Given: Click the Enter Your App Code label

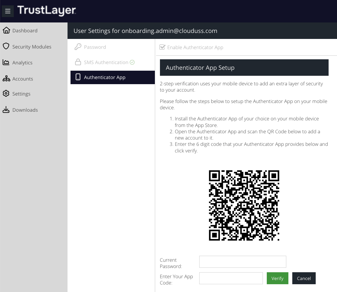Looking at the screenshot, I should point(176,279).
